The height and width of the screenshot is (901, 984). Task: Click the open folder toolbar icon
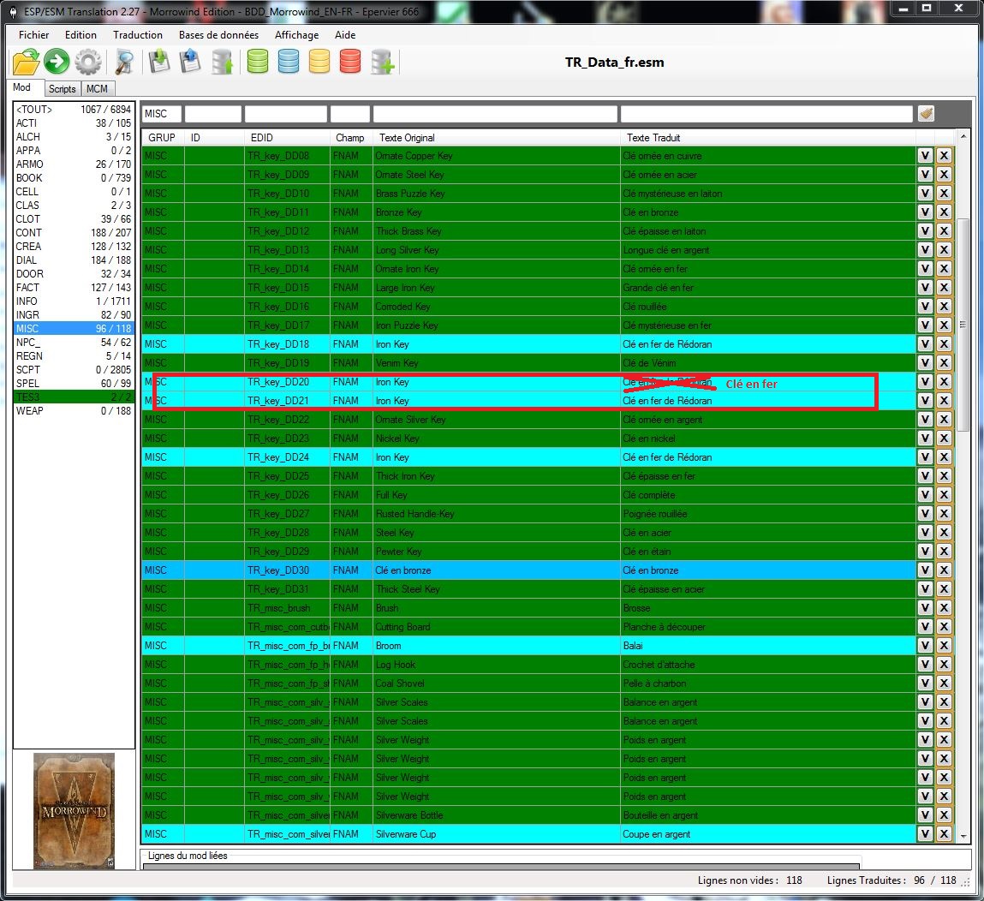coord(26,62)
